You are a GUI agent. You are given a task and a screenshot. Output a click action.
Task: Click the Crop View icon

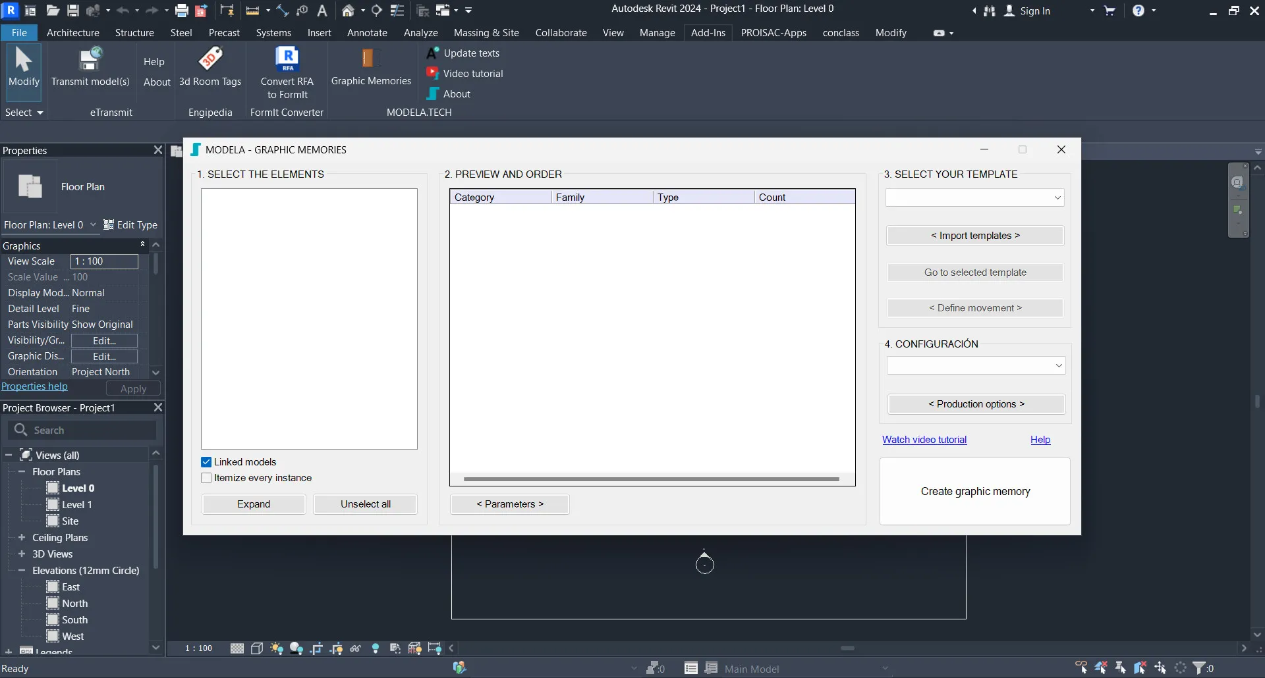(x=316, y=649)
